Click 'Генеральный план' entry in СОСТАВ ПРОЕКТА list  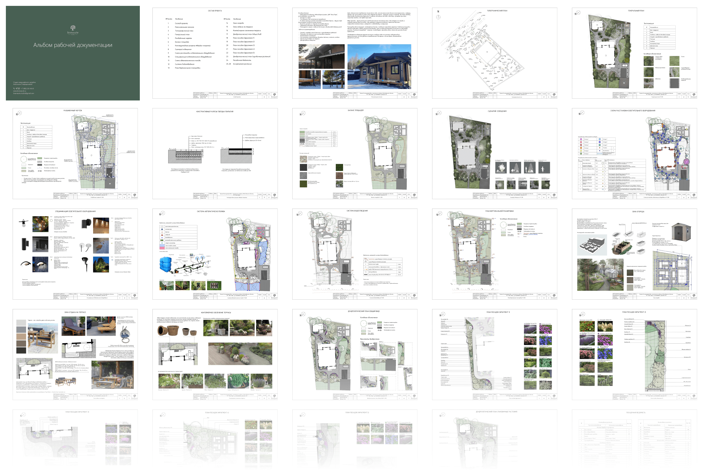click(x=182, y=34)
